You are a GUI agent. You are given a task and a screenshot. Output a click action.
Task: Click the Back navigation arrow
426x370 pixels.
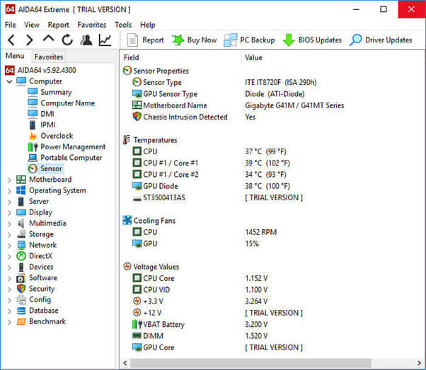click(11, 40)
